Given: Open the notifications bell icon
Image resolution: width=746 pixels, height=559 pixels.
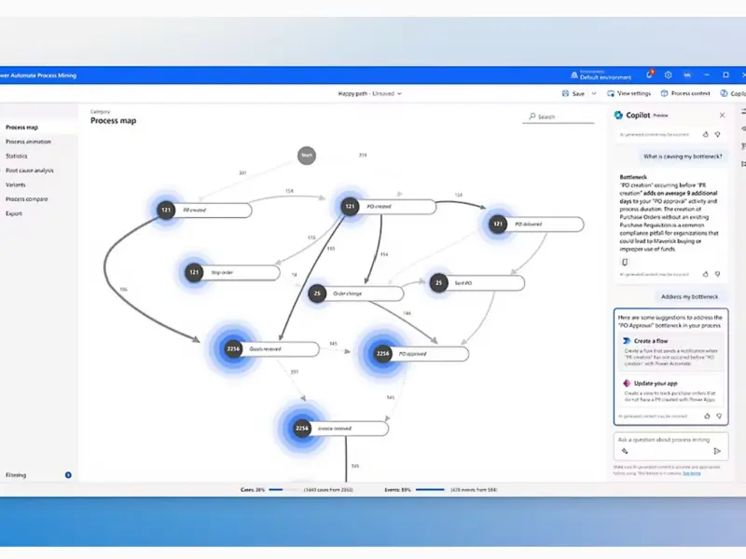Looking at the screenshot, I should (x=650, y=75).
